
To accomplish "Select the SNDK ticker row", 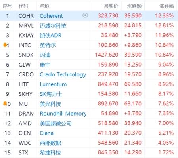I will 89,55.
